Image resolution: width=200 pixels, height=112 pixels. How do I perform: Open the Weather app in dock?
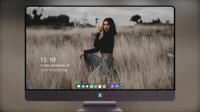83,86
